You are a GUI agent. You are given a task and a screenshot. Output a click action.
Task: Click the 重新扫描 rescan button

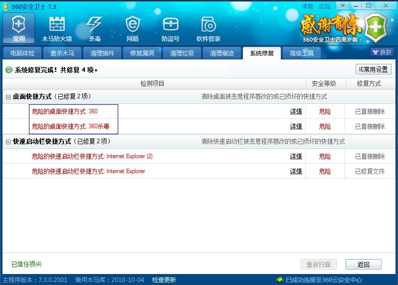(x=319, y=265)
